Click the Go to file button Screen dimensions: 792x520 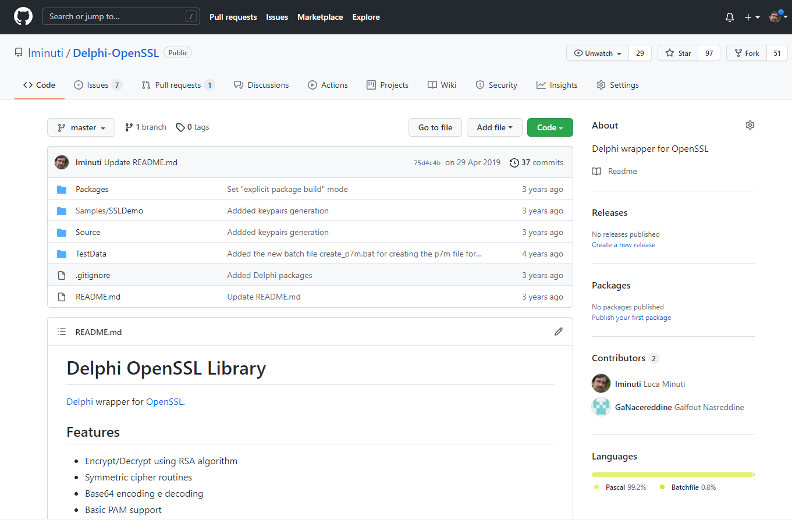click(435, 127)
